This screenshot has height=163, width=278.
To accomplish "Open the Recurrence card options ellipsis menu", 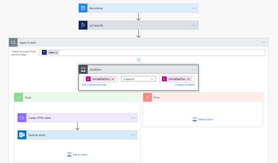I will [194, 8].
